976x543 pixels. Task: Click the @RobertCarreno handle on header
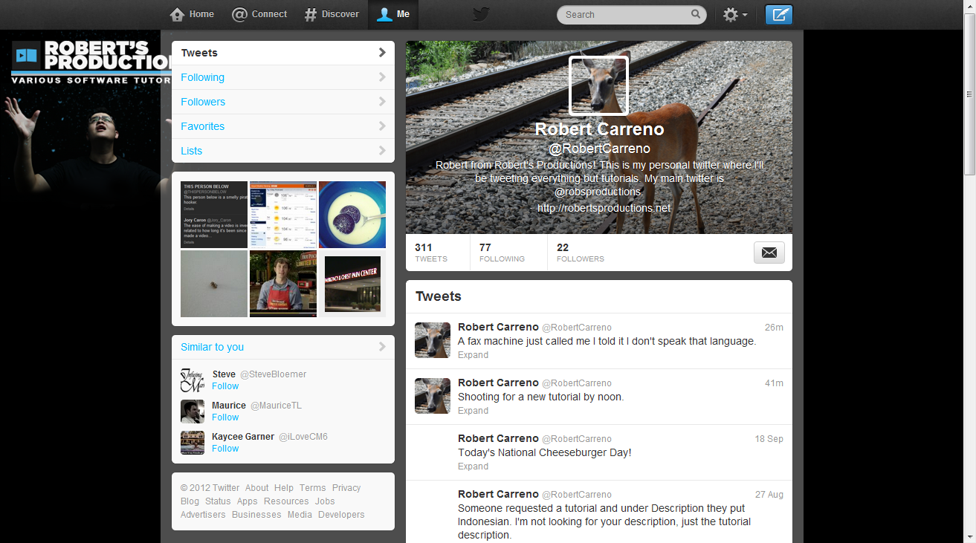tap(599, 149)
